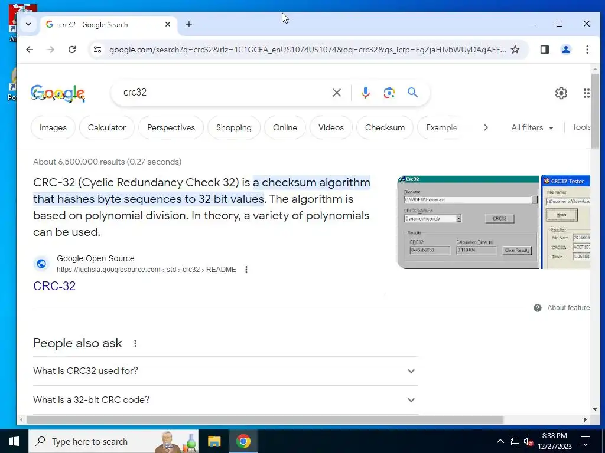Show hidden system tray icons

pos(500,441)
